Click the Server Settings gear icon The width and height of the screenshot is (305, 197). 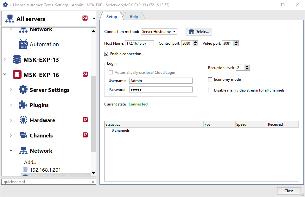[23, 90]
